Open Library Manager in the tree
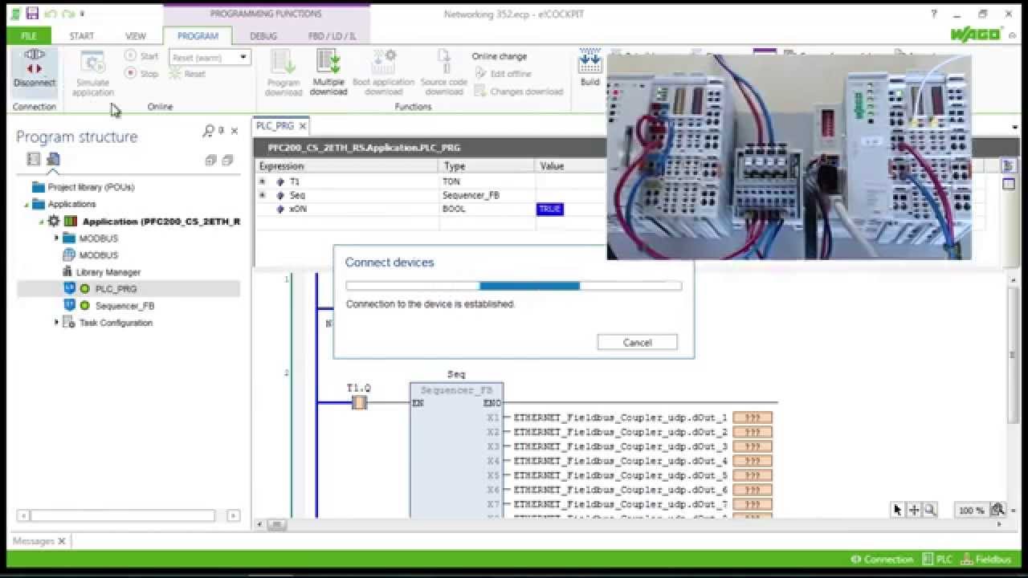The height and width of the screenshot is (578, 1028). pyautogui.click(x=101, y=272)
